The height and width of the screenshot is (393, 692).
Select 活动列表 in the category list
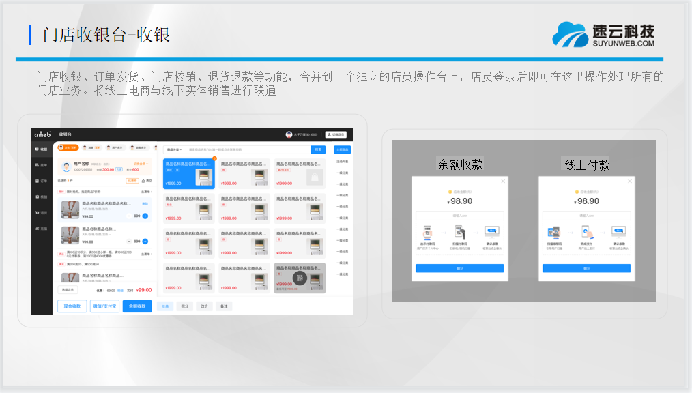(343, 162)
